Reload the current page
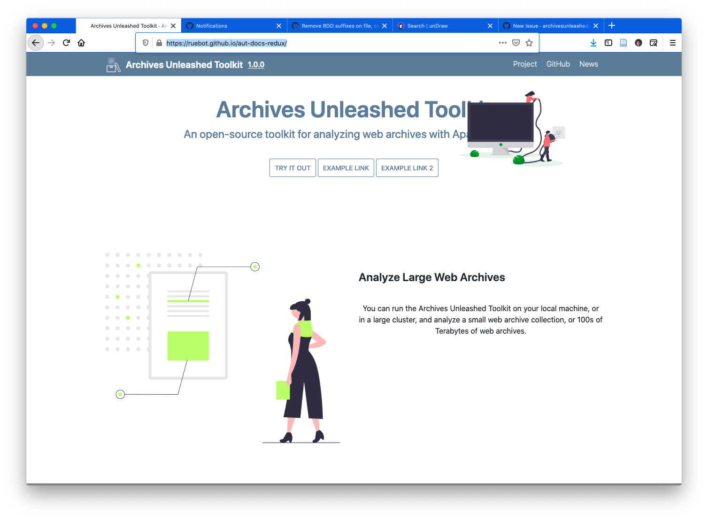708x520 pixels. pos(66,43)
